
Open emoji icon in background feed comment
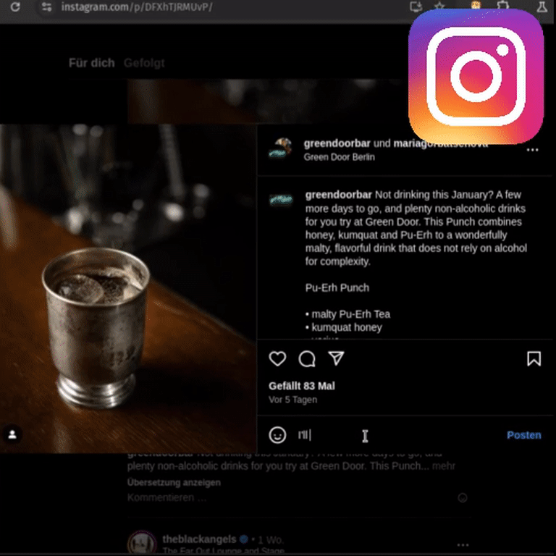point(463,498)
